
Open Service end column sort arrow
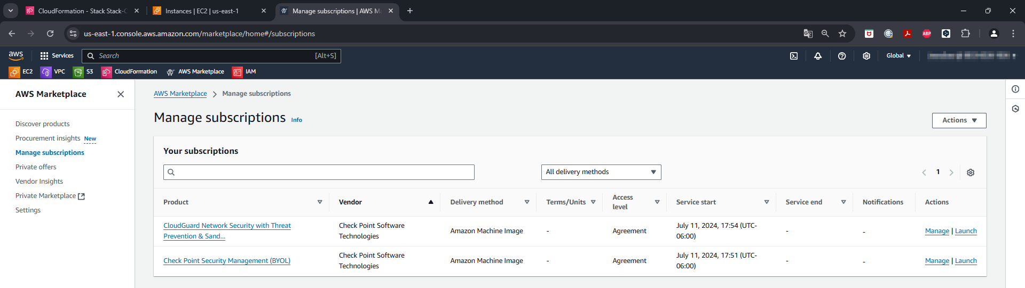(x=843, y=202)
